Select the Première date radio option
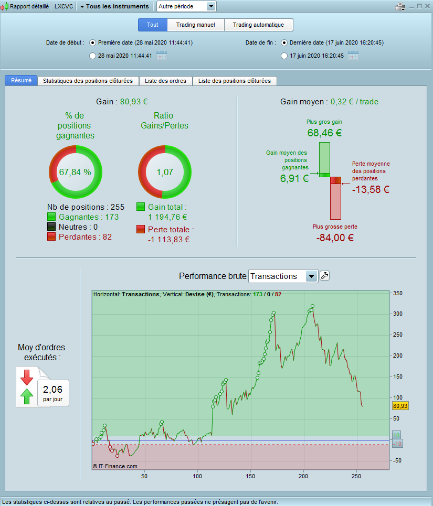Viewport: 433px width, 506px height. tap(93, 42)
